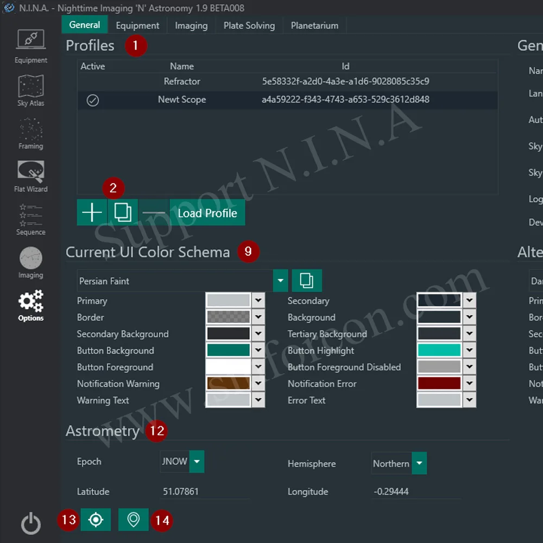Click the Notification Warning brown swatch
The image size is (543, 543).
tap(228, 383)
